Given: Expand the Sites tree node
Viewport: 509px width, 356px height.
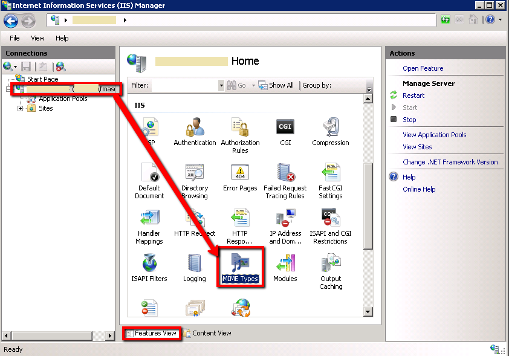Looking at the screenshot, I should (21, 109).
